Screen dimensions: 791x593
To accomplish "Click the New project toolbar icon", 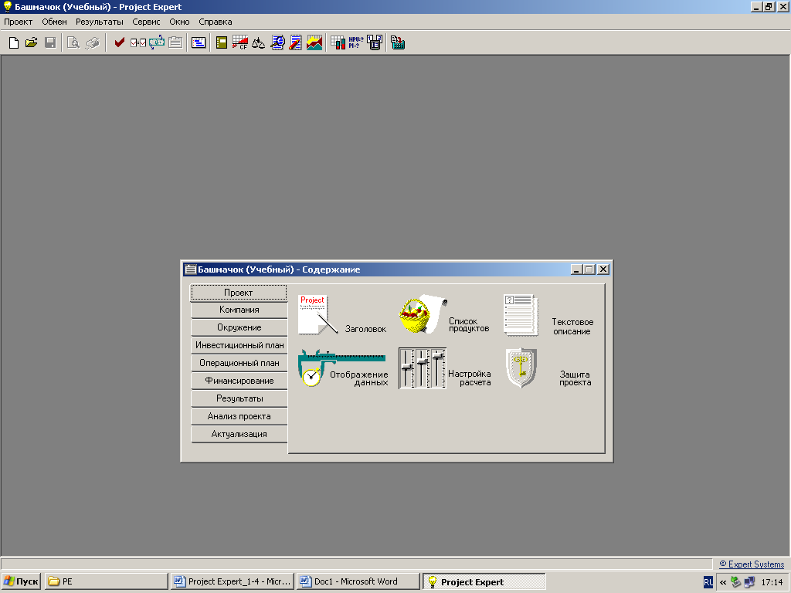I will click(x=13, y=43).
